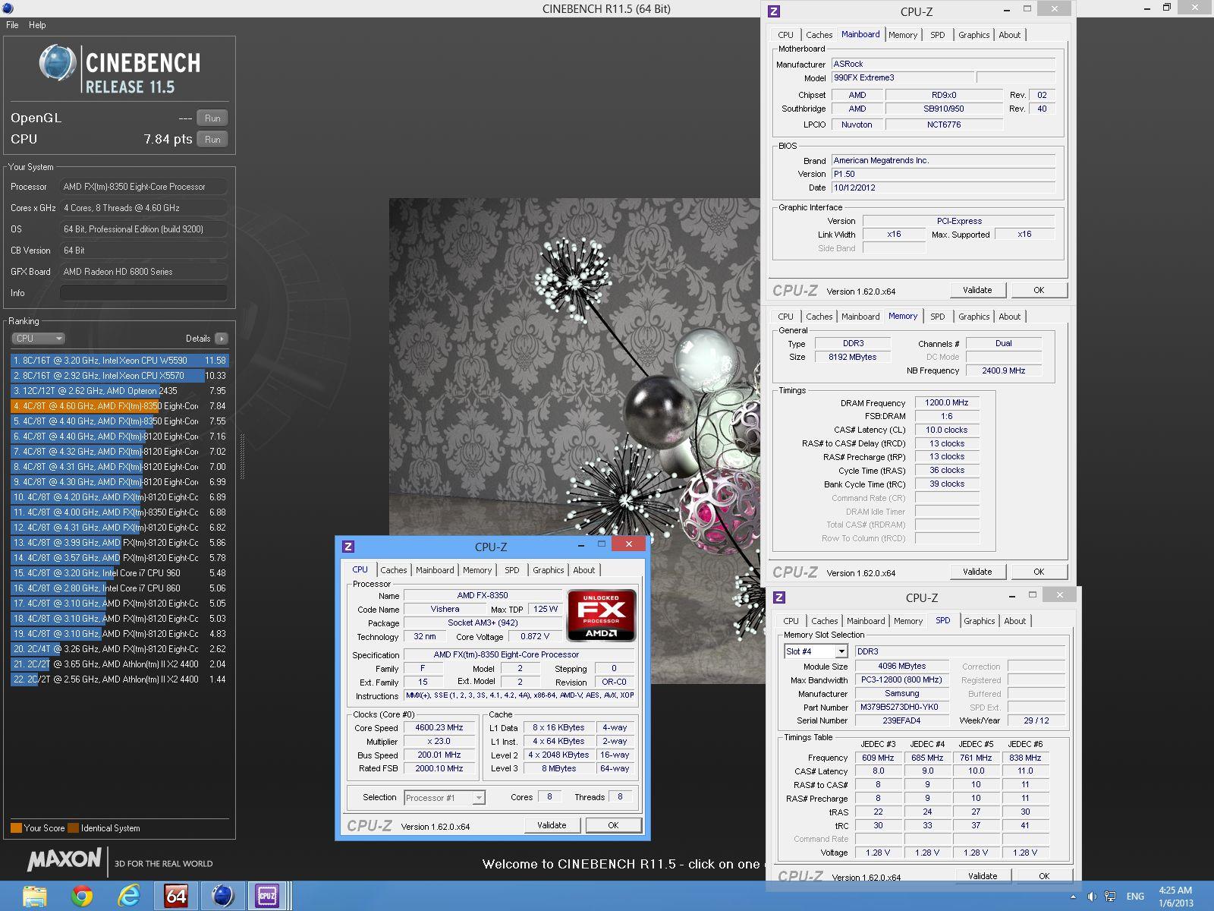Click Validate in the Mainboard CPU-Z window
1214x911 pixels.
(x=977, y=290)
